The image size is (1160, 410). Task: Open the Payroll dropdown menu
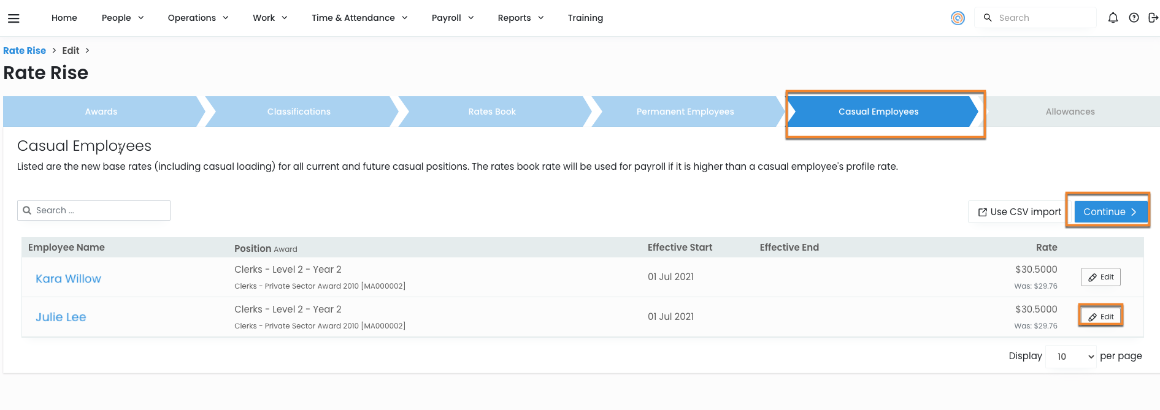pos(453,18)
